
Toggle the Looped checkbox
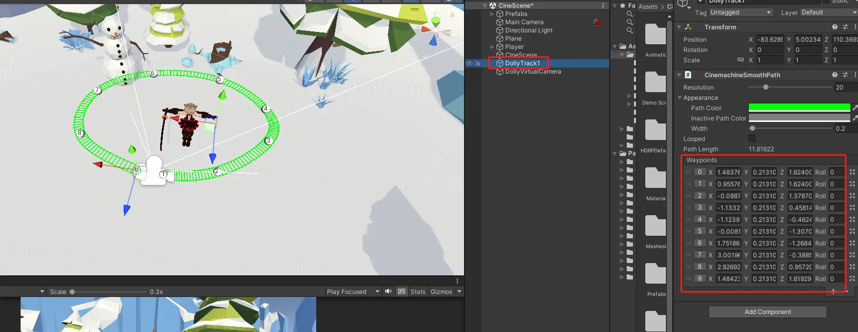point(752,138)
